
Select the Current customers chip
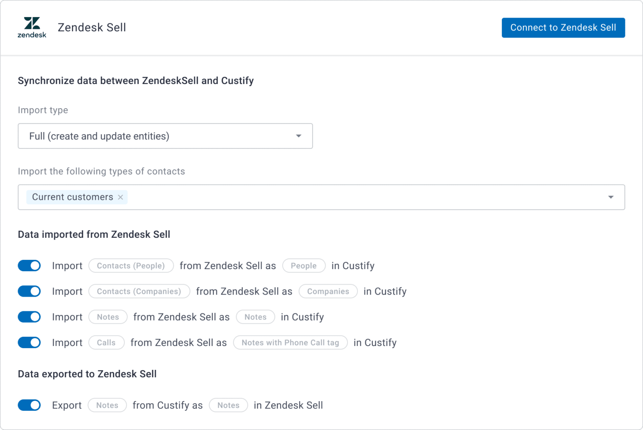tap(72, 197)
